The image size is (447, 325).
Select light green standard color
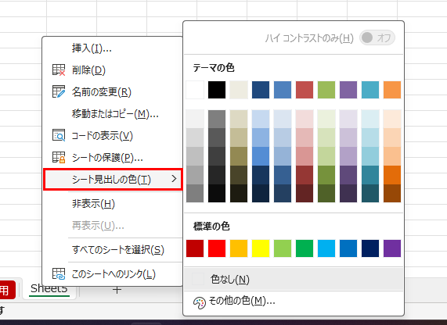pyautogui.click(x=283, y=248)
